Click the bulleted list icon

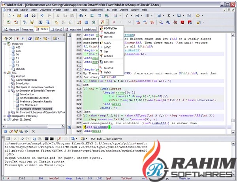[x=147, y=15]
